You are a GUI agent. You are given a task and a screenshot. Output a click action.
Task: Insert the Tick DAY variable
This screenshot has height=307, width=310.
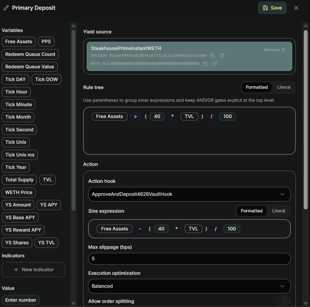pyautogui.click(x=15, y=80)
